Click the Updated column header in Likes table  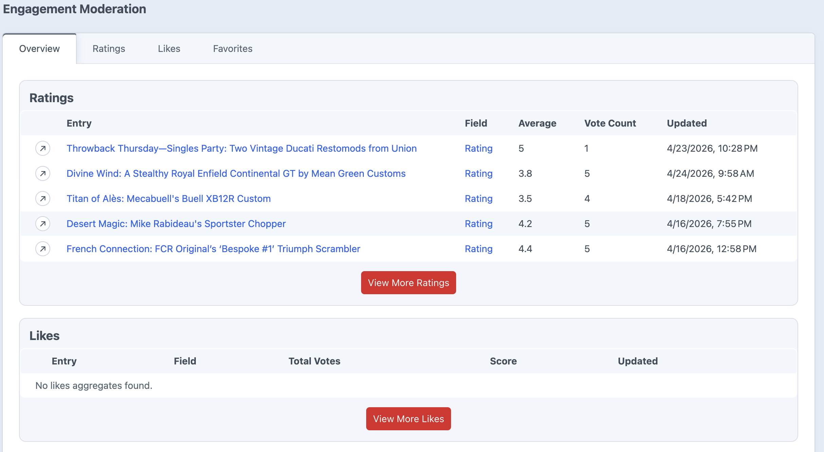tap(638, 361)
